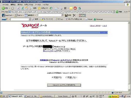
Task: Open the Home page icon
Action: click(27, 8)
